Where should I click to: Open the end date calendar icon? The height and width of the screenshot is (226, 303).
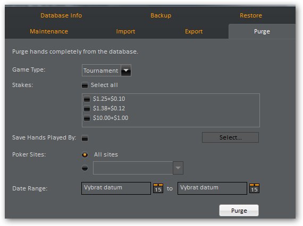254,188
